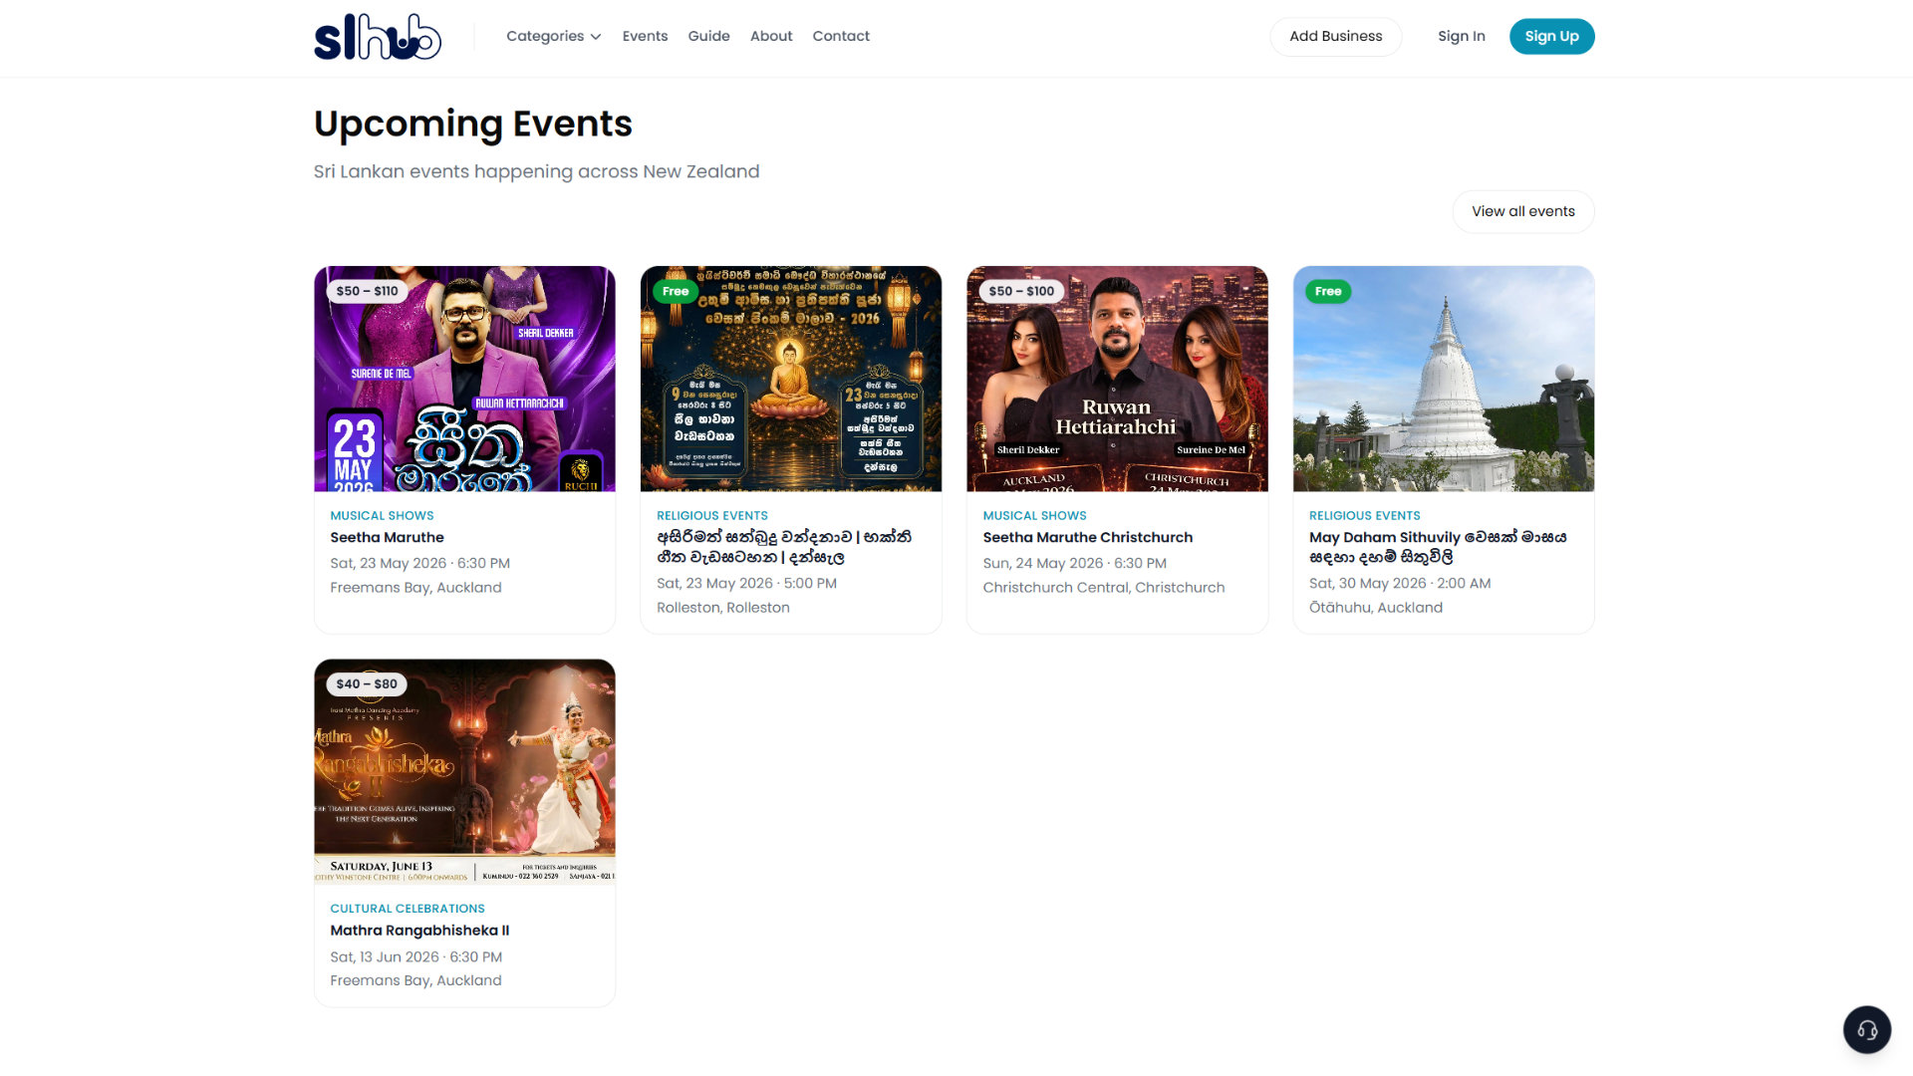
Task: Open the Sinhala-titled Rolleston event title
Action: (x=784, y=547)
